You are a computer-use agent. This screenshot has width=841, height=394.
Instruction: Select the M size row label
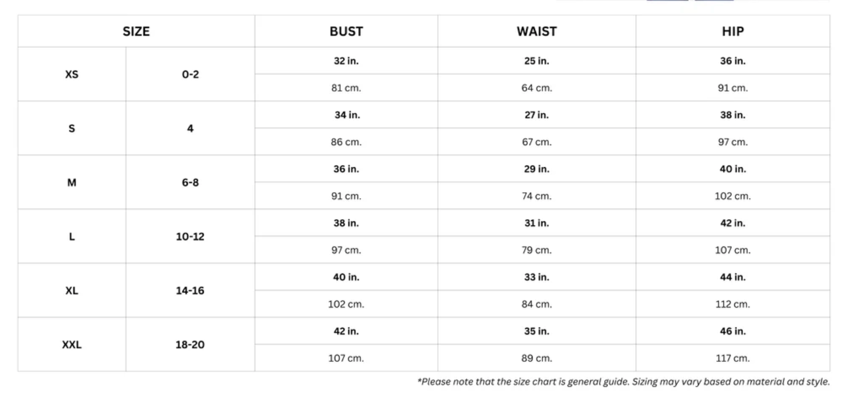coord(72,182)
